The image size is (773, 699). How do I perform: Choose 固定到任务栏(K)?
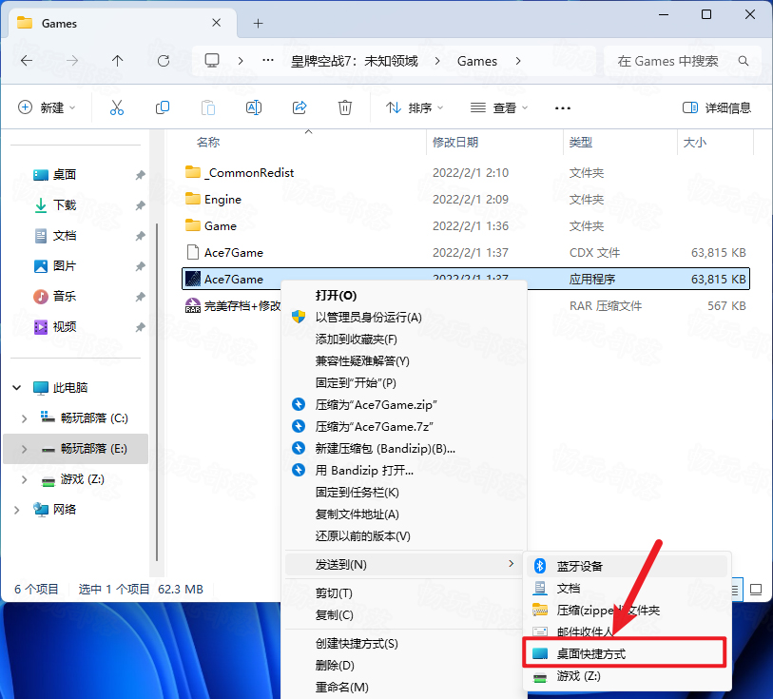tap(404, 492)
